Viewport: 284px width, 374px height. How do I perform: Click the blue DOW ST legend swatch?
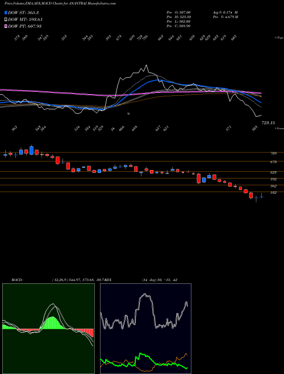(x=6, y=12)
